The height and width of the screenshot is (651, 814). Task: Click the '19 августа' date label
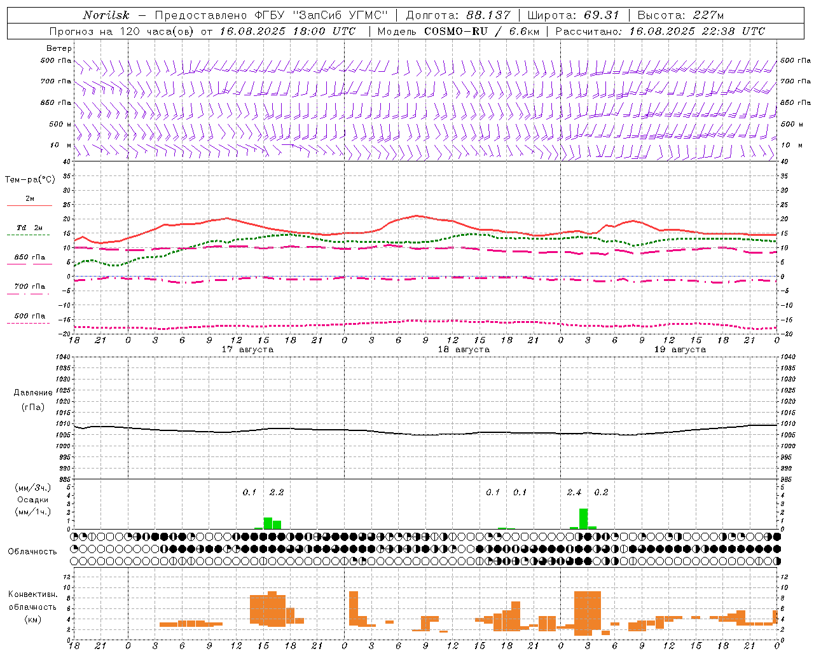pos(680,350)
